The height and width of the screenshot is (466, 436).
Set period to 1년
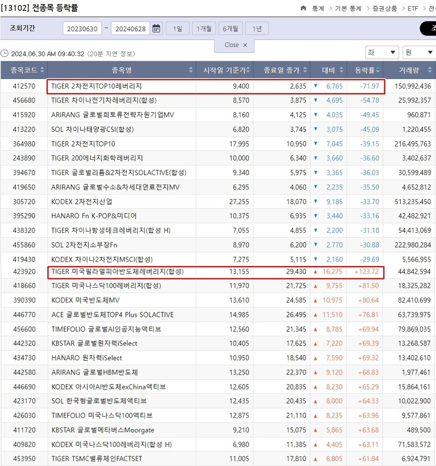(x=257, y=28)
